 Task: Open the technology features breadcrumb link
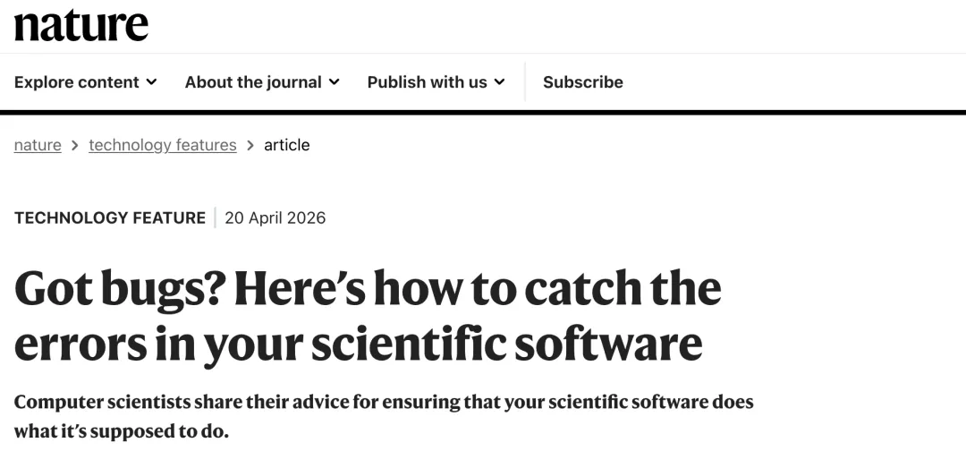tap(163, 145)
